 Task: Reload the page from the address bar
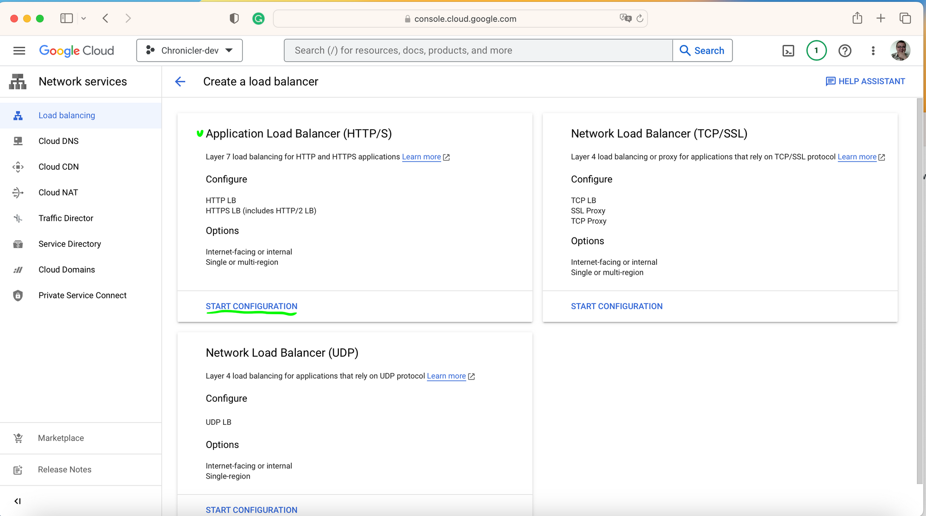[640, 19]
